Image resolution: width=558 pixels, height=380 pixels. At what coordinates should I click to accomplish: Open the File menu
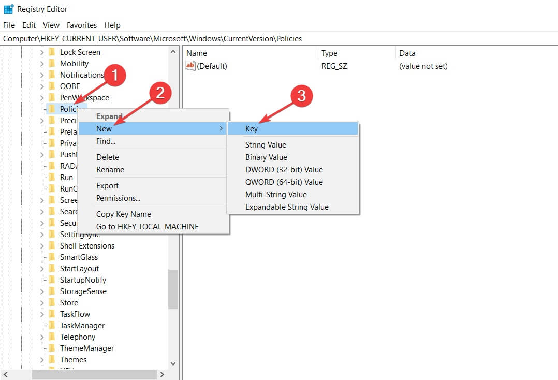point(9,25)
